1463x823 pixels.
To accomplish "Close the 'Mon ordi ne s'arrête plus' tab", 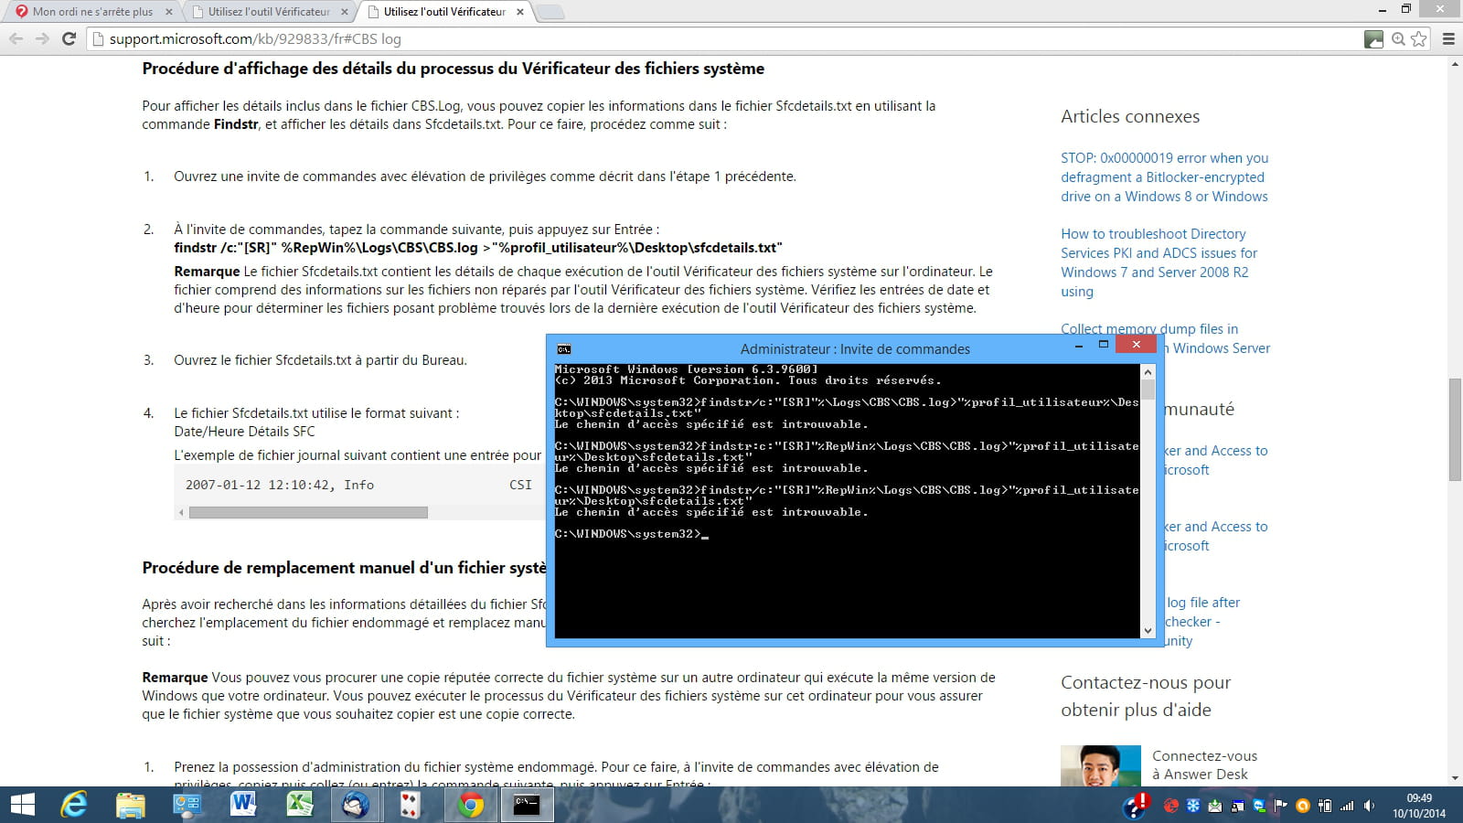I will tap(169, 12).
